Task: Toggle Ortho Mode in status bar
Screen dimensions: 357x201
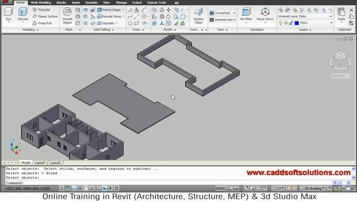Action: pyautogui.click(x=74, y=188)
